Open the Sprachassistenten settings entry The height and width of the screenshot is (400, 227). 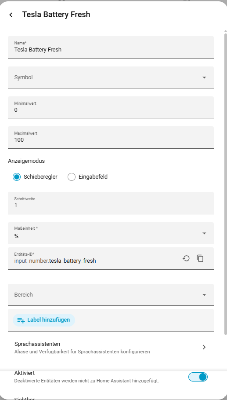pyautogui.click(x=111, y=348)
